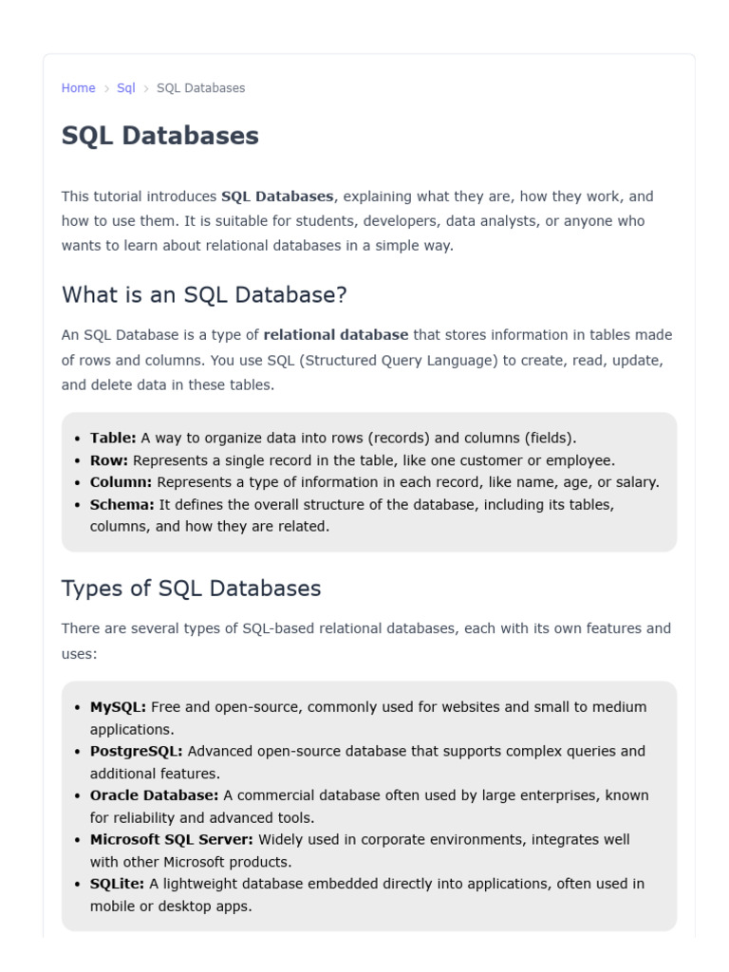729x972 pixels.
Task: Click the 'There are several types' paragraph
Action: coord(365,641)
